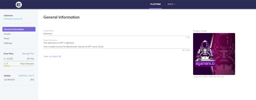Click the Wallet label

[7, 76]
